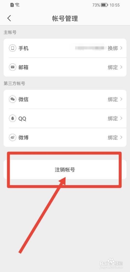
Task: Open the chevron on the 微信 row
Action: pos(121,99)
